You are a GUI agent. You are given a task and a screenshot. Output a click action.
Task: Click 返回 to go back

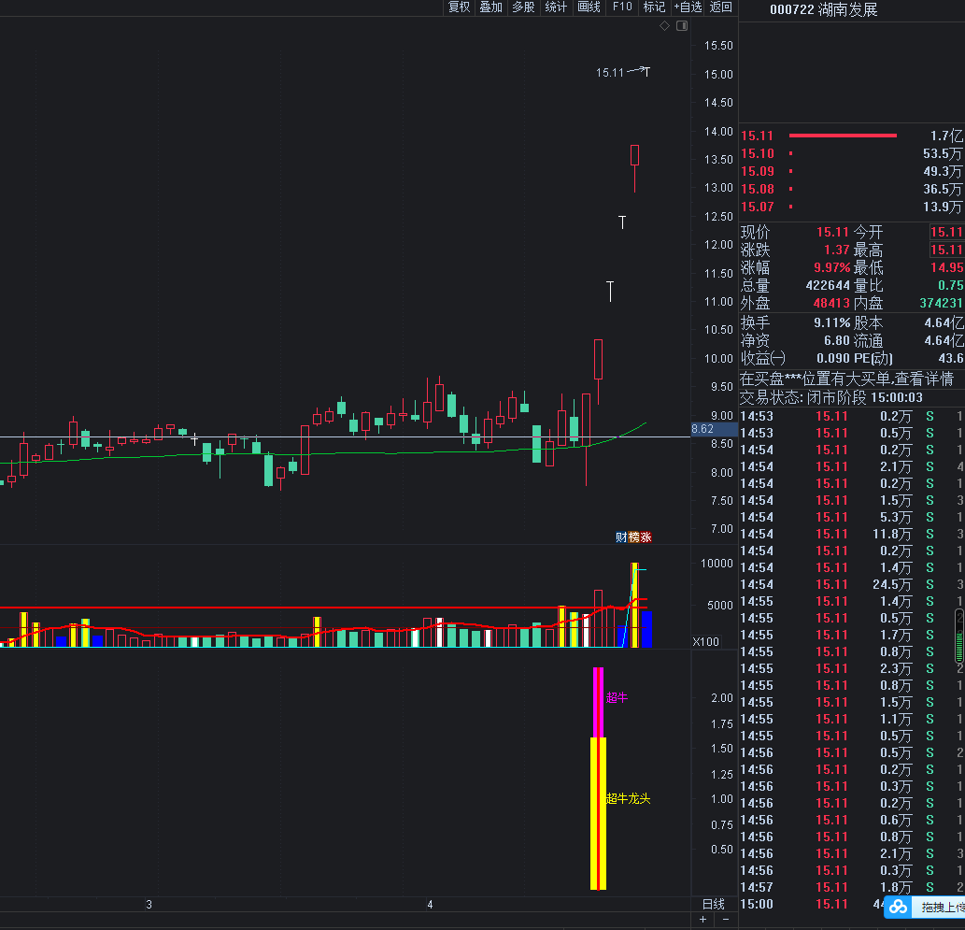[x=720, y=7]
